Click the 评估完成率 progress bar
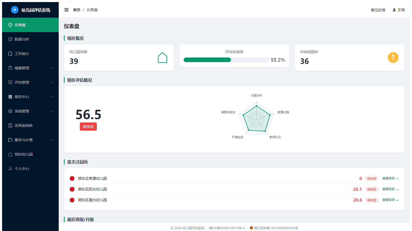This screenshot has width=412, height=231. (x=226, y=60)
